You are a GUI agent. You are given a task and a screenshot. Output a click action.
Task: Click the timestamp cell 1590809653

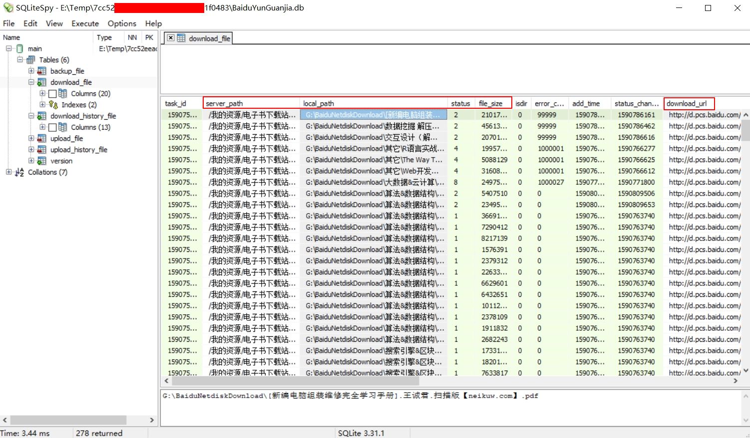(636, 205)
